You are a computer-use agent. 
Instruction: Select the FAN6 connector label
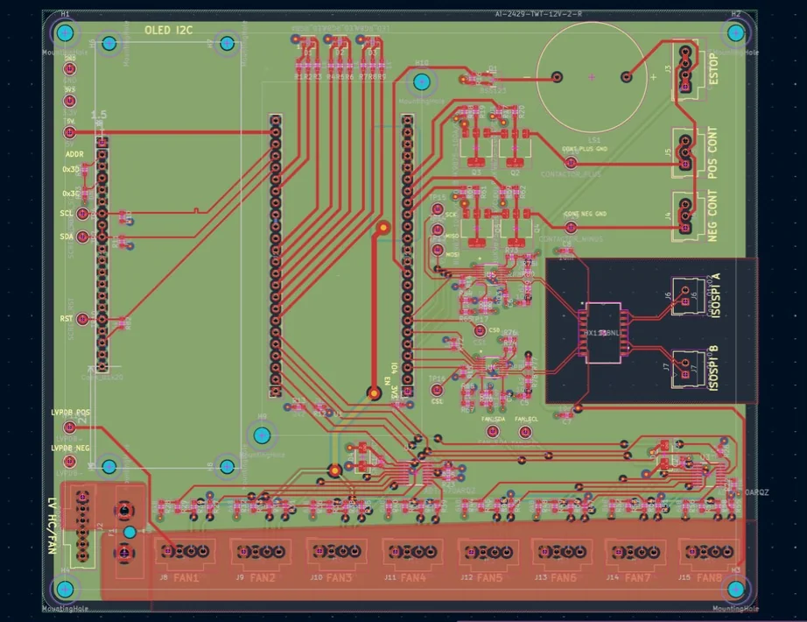563,577
